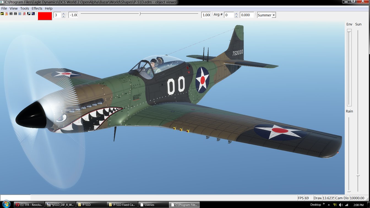Increase the Arg # value with up arrow

tap(236, 13)
